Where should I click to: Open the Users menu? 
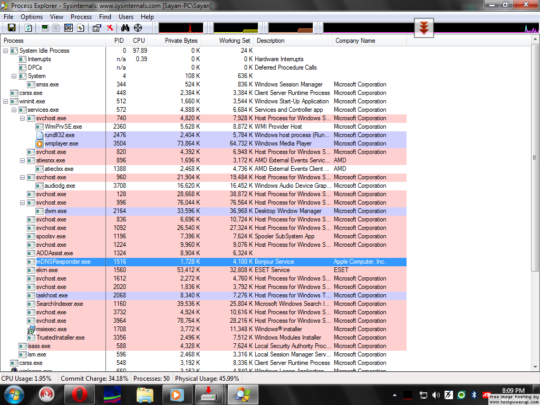tap(126, 17)
